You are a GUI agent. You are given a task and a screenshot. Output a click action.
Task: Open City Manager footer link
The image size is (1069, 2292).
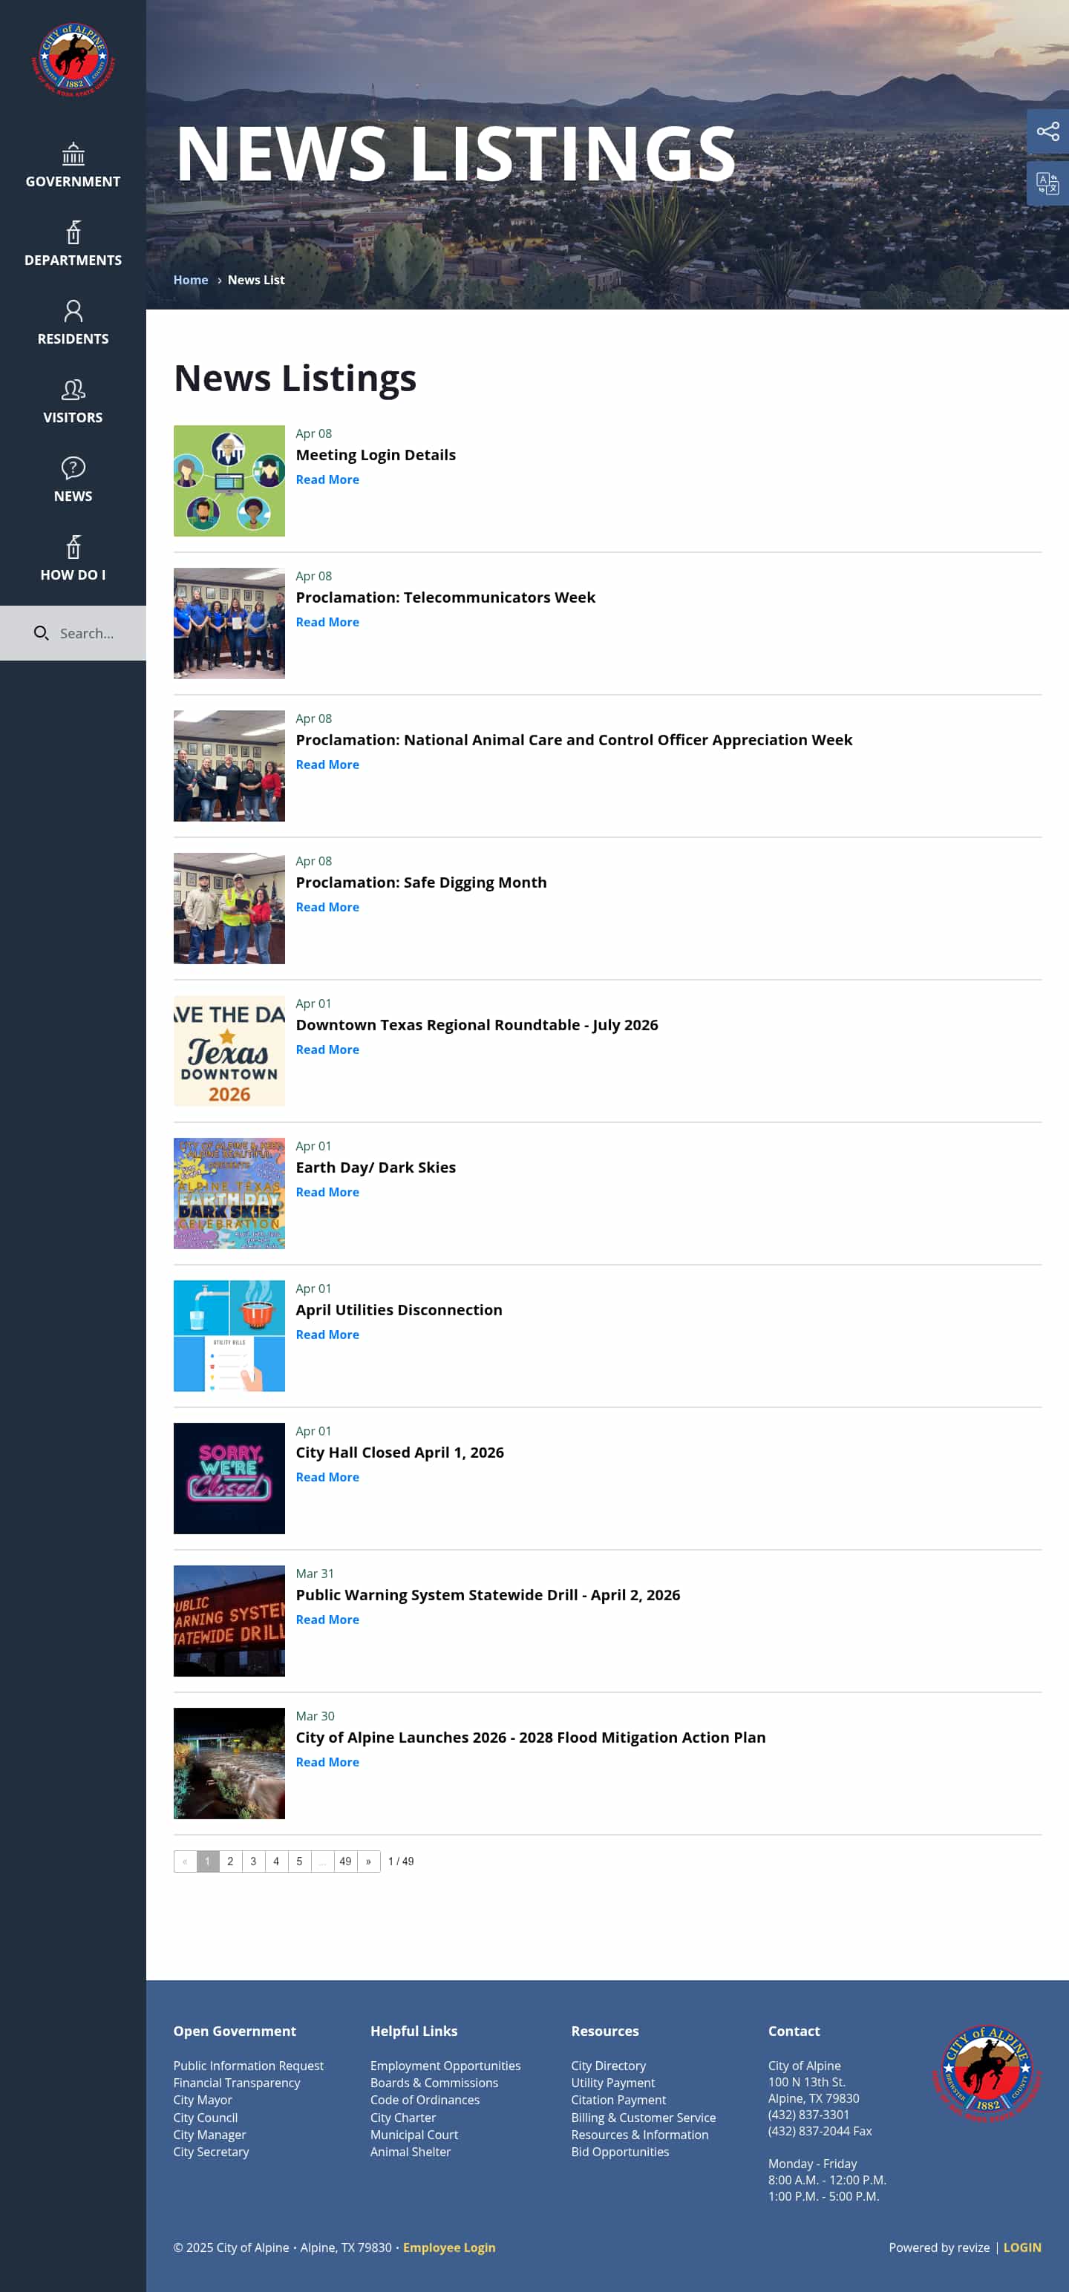tap(209, 2134)
